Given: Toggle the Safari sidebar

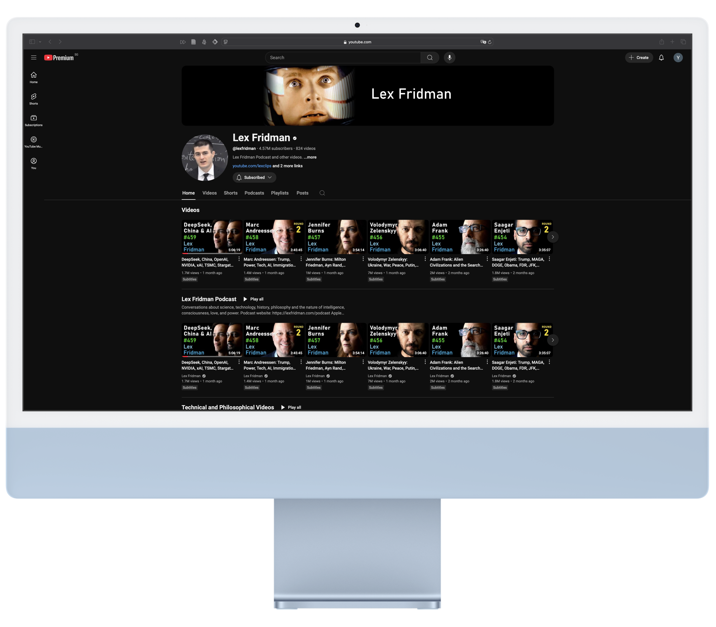Looking at the screenshot, I should point(33,41).
